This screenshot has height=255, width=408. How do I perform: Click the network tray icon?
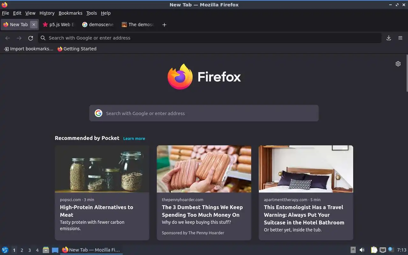click(x=383, y=250)
